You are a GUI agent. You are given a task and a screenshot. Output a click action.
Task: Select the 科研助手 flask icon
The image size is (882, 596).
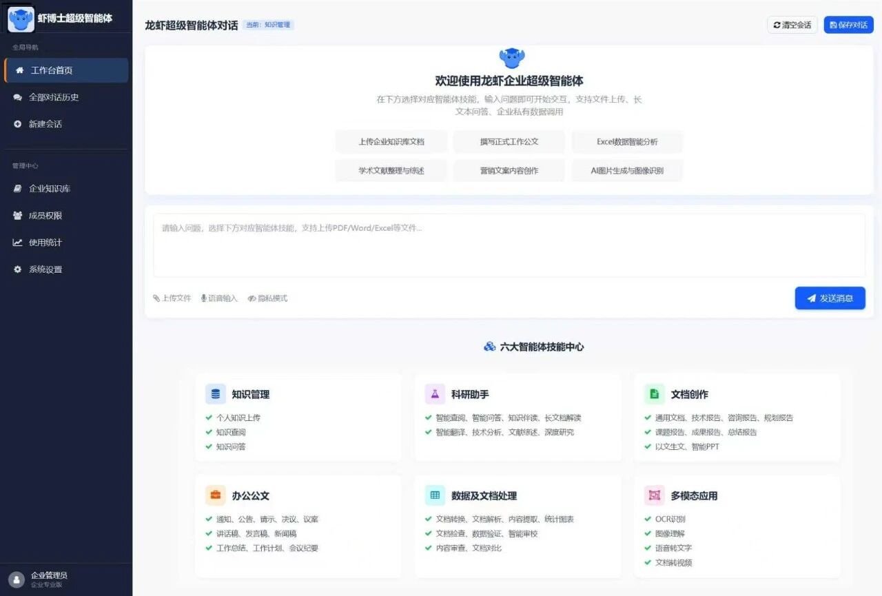pos(435,394)
